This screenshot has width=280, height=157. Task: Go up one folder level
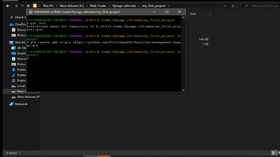click(x=28, y=6)
